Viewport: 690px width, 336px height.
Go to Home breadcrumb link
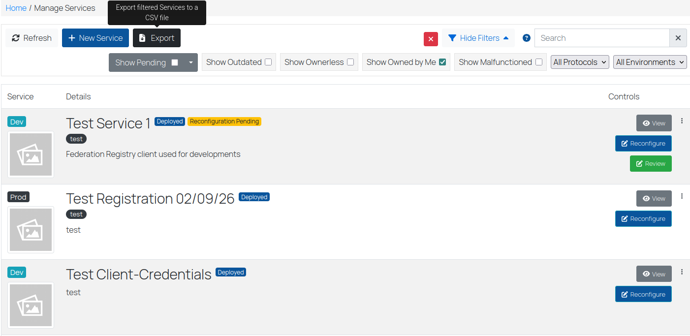[x=16, y=8]
